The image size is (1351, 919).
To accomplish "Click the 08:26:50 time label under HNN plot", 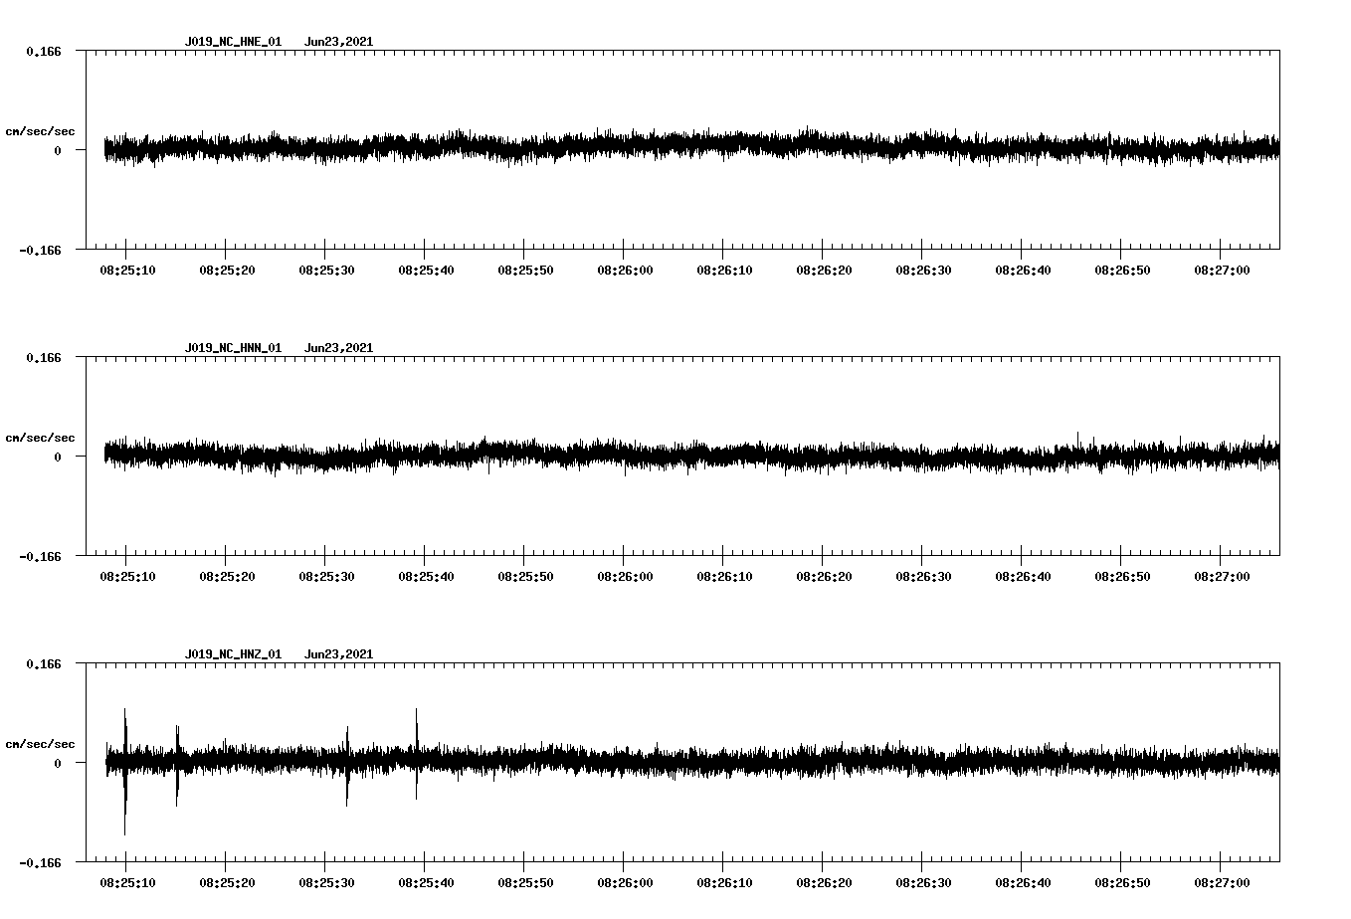I will tap(1122, 577).
